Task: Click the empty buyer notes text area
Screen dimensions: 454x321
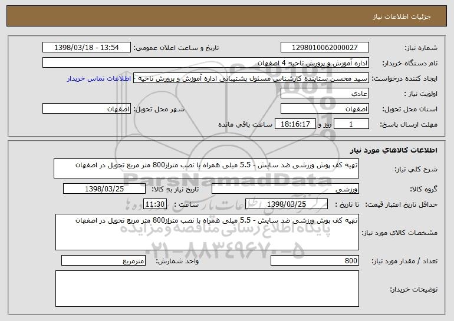Action: click(207, 289)
